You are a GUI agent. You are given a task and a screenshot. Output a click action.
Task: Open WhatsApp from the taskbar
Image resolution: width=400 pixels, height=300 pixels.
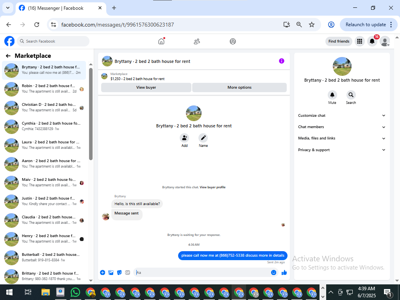pos(75,292)
